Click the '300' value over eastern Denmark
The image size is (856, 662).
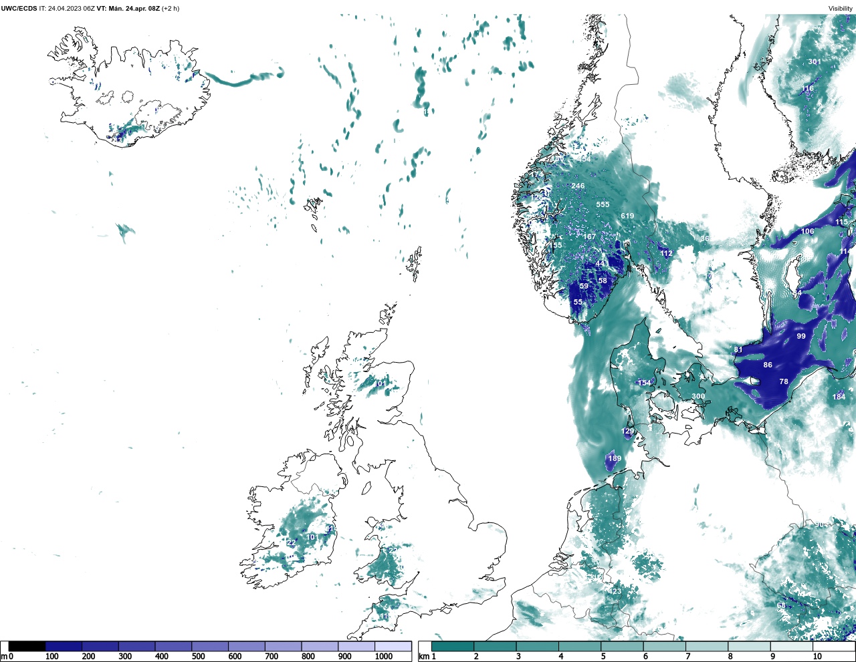(698, 397)
